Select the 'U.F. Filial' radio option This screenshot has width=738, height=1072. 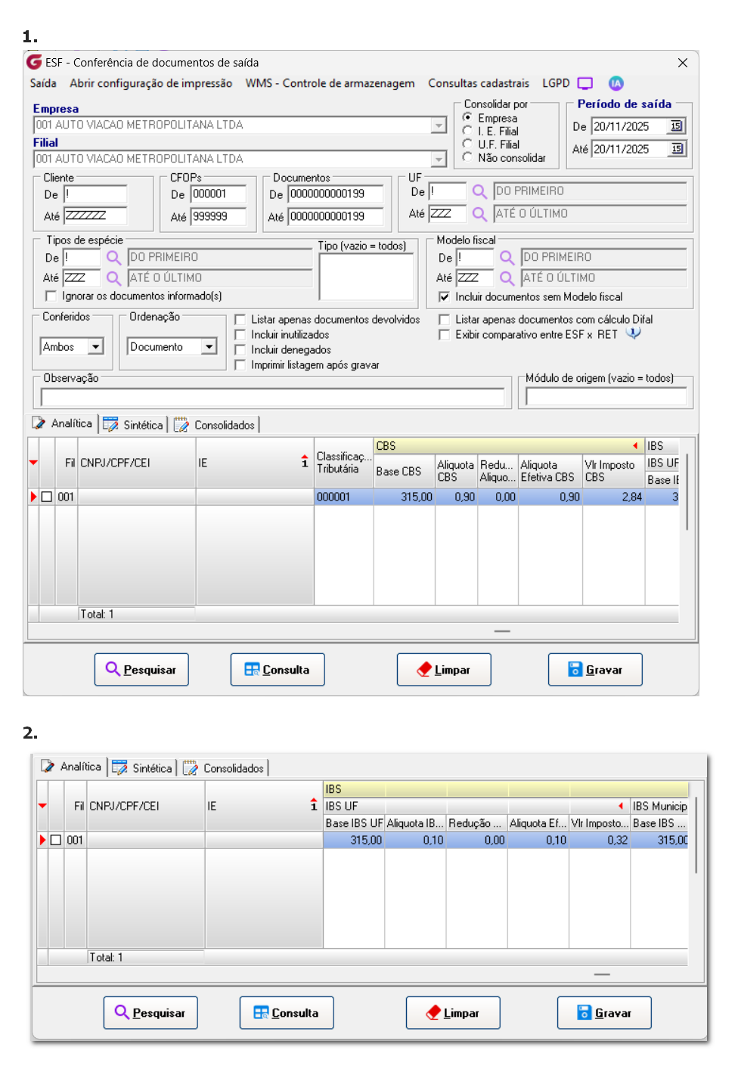467,144
